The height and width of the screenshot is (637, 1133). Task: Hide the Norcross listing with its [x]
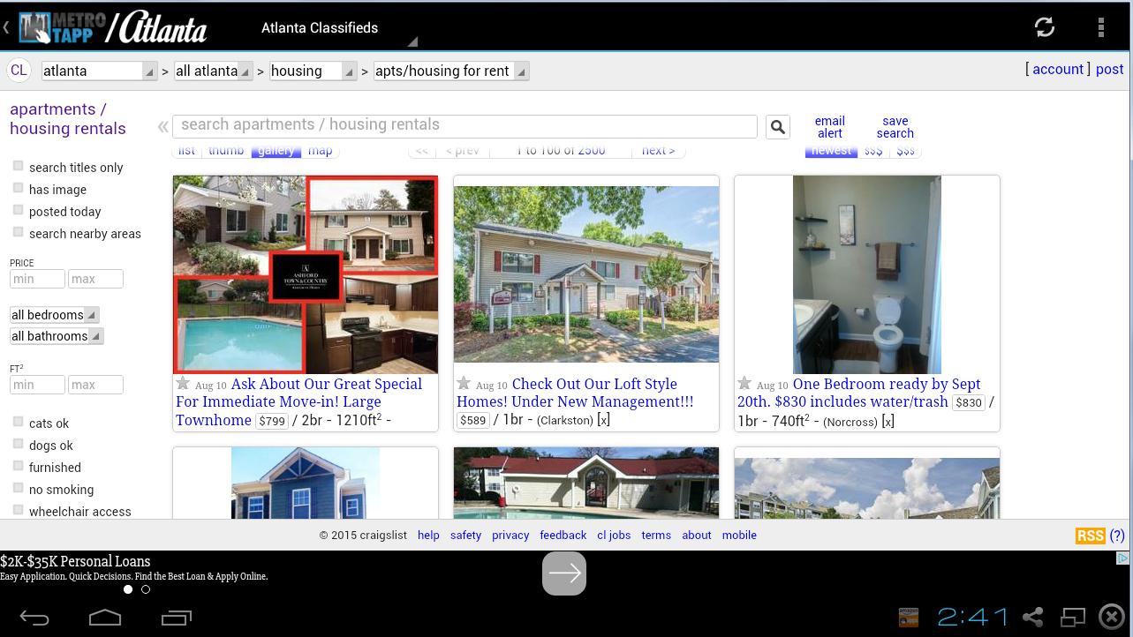coord(888,422)
